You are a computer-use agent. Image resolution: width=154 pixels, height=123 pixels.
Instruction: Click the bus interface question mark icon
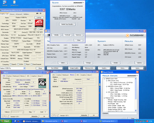coord(43,35)
